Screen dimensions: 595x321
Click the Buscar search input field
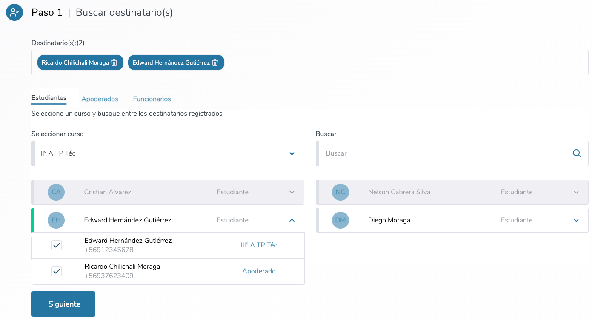point(443,153)
